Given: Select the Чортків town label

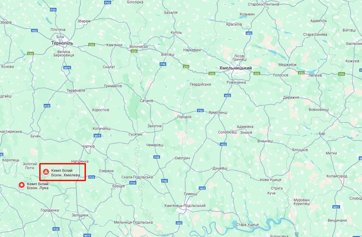Looking at the screenshot, I should (x=88, y=146).
